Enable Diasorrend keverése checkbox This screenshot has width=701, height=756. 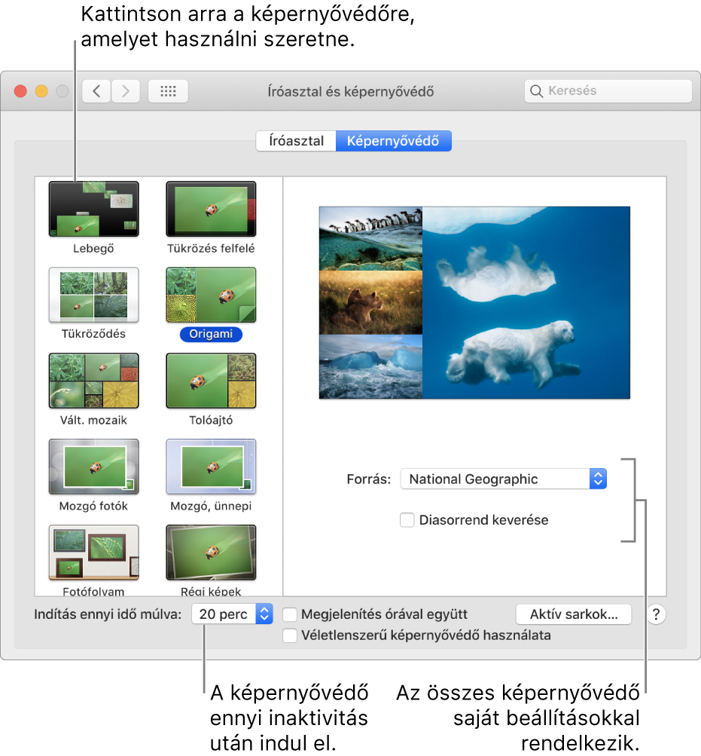[407, 520]
